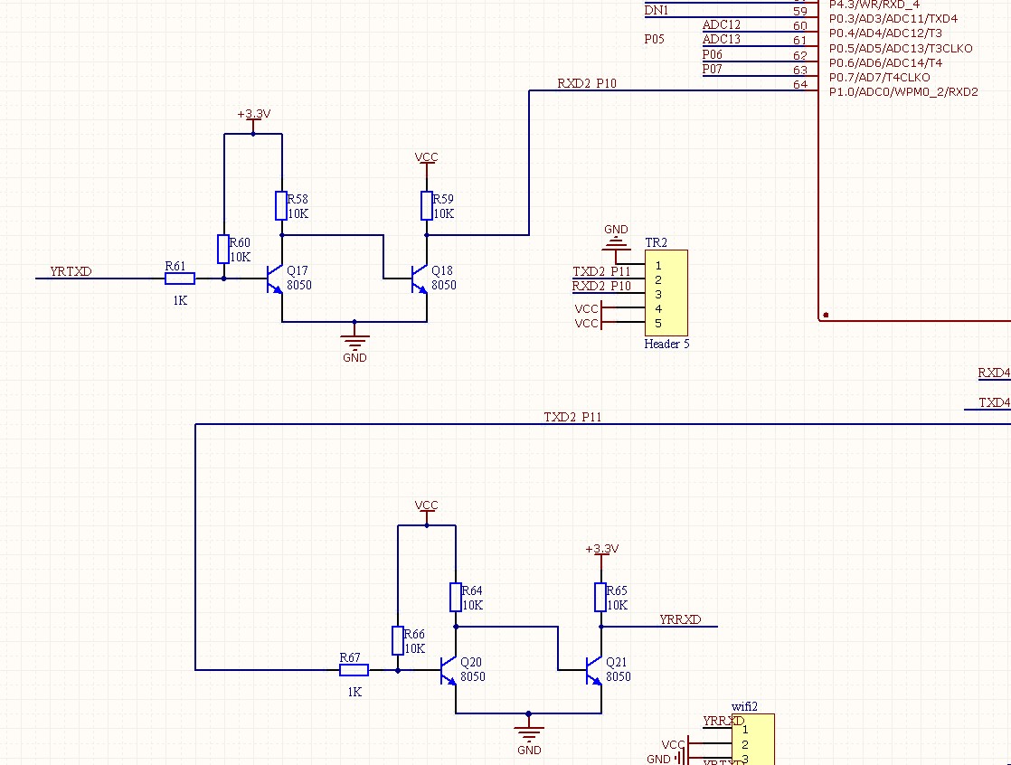Click the GND symbol below Q17 and Q18
Viewport: 1011px width, 765px height.
point(354,345)
